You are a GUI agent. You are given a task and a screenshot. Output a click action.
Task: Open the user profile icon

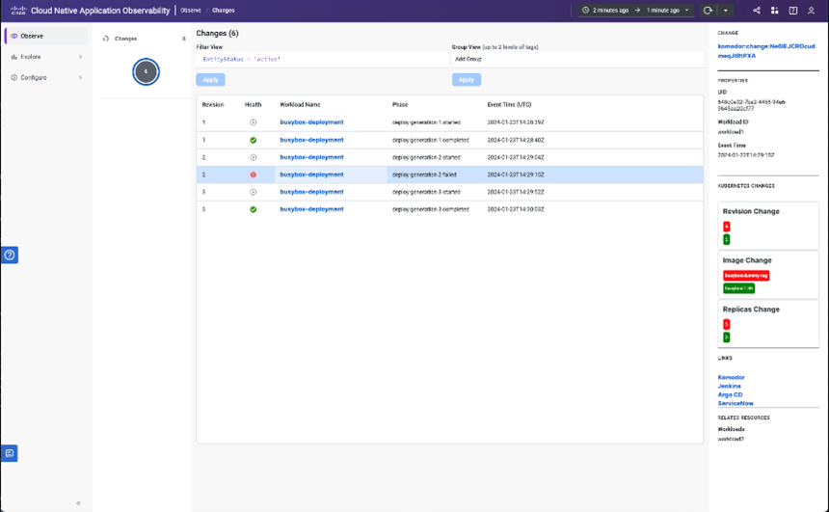click(811, 11)
